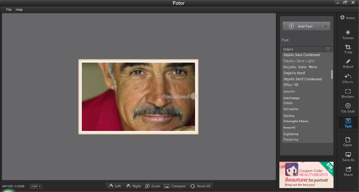
Task: Open the Help menu
Action: tap(19, 10)
